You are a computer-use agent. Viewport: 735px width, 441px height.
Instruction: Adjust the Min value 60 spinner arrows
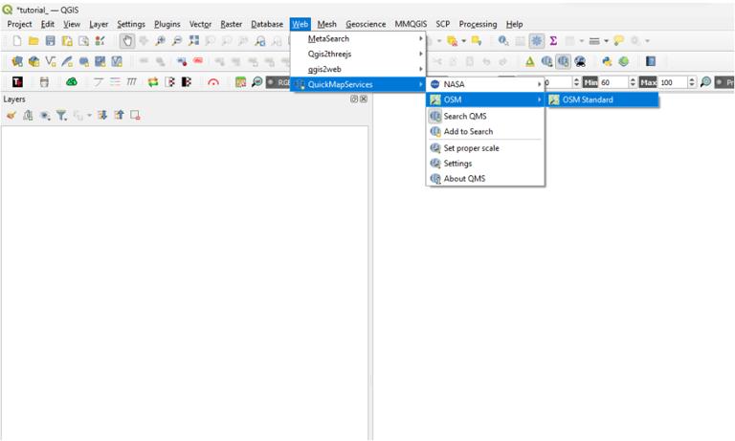pyautogui.click(x=633, y=82)
